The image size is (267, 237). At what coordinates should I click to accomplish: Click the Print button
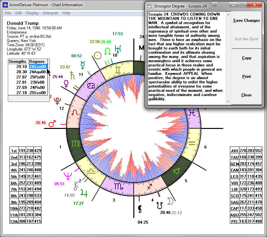click(246, 77)
